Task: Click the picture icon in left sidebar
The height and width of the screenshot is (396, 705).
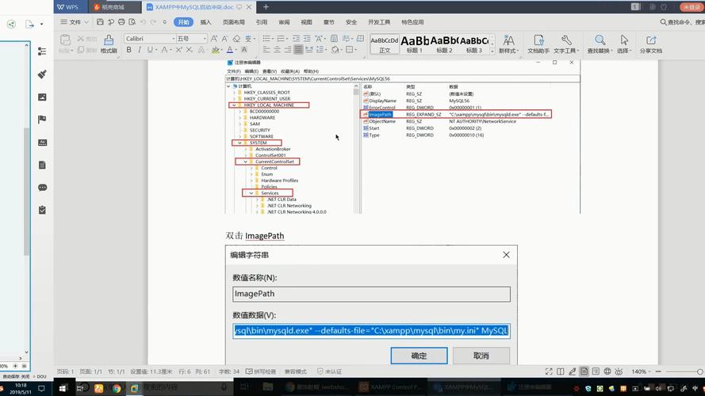Action: tap(42, 97)
